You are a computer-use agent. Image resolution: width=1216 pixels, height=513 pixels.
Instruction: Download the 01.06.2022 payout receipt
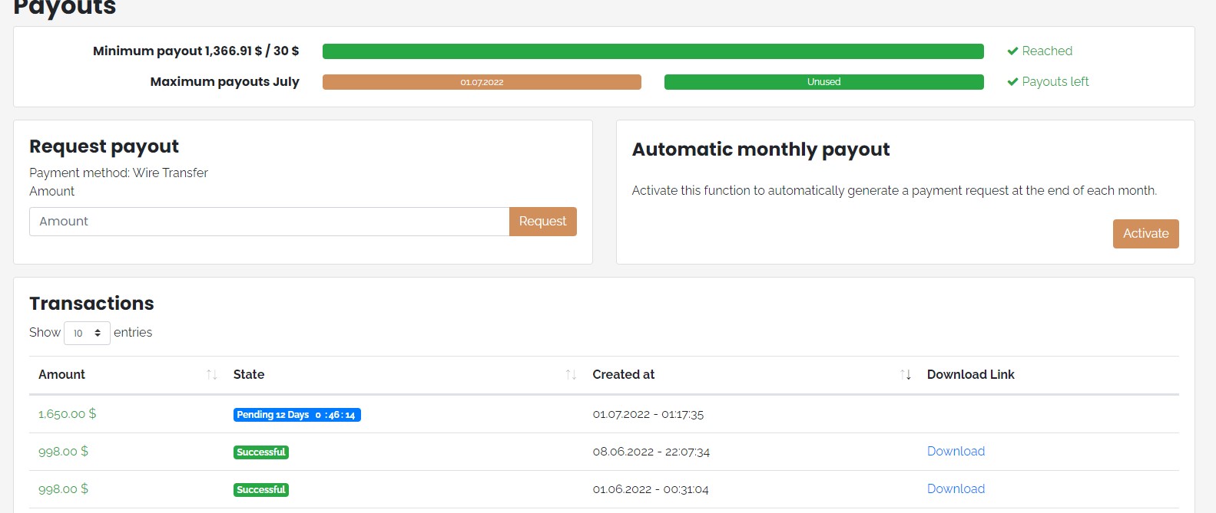956,489
